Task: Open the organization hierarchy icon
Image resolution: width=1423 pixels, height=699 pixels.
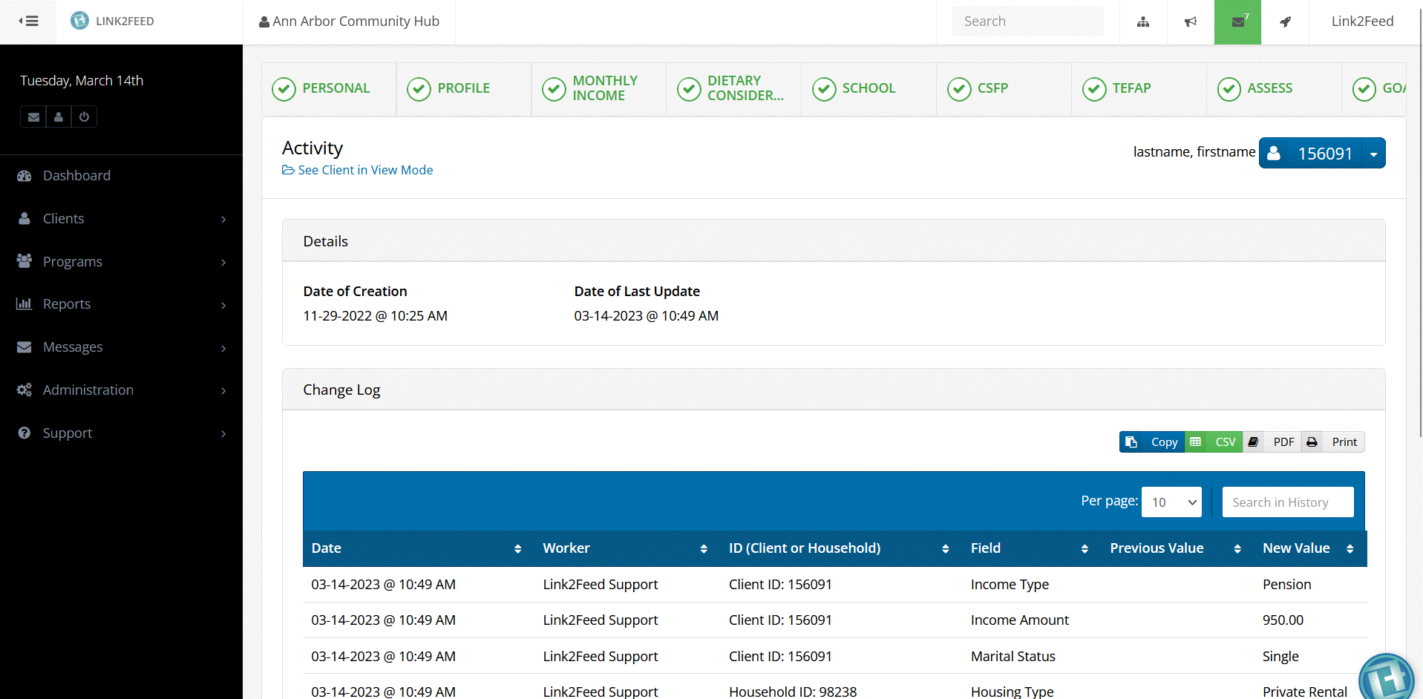Action: pyautogui.click(x=1143, y=22)
